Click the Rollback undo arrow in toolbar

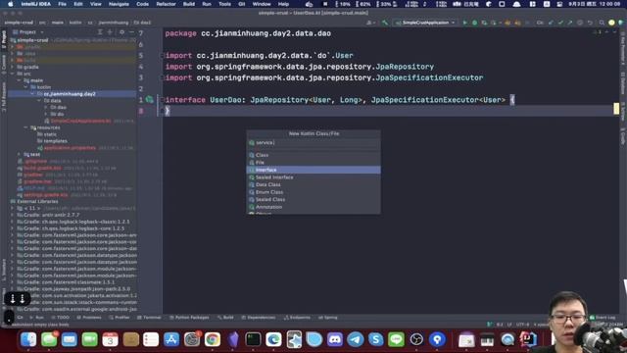[x=590, y=23]
